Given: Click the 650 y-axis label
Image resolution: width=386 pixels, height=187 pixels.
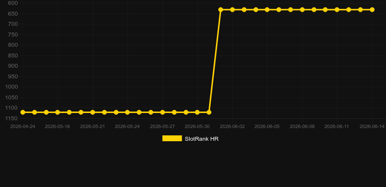Looking at the screenshot, I should [x=13, y=14].
